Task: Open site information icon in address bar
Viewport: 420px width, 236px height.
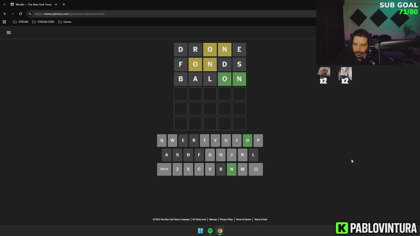Action: (30, 14)
